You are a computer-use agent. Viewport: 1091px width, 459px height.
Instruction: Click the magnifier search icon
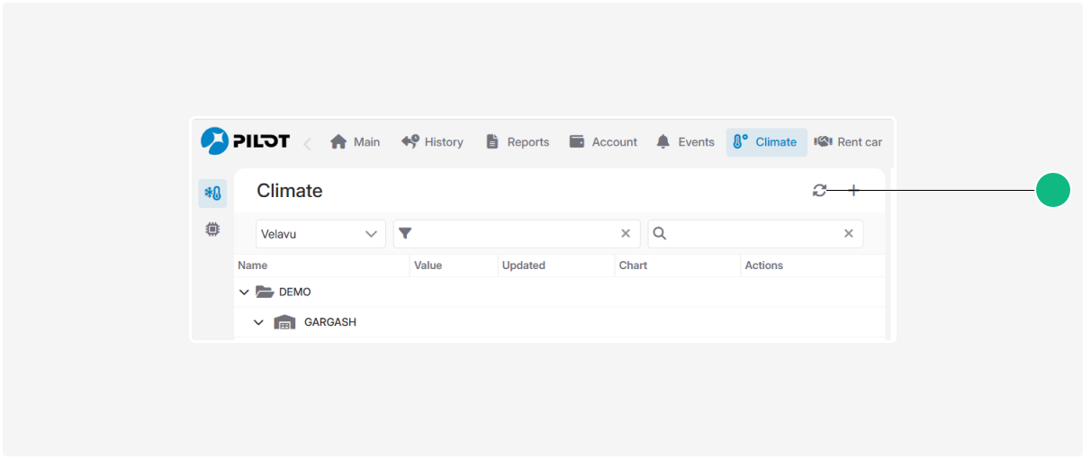pyautogui.click(x=660, y=234)
